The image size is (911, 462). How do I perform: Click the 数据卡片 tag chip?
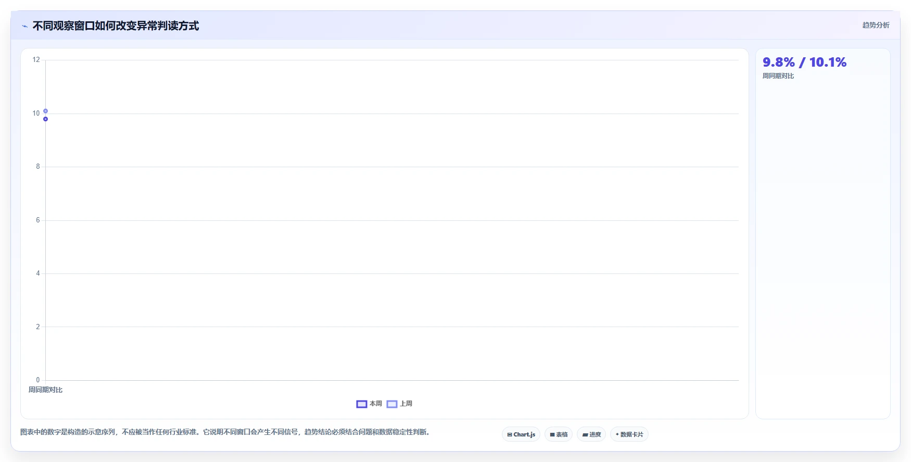[629, 434]
